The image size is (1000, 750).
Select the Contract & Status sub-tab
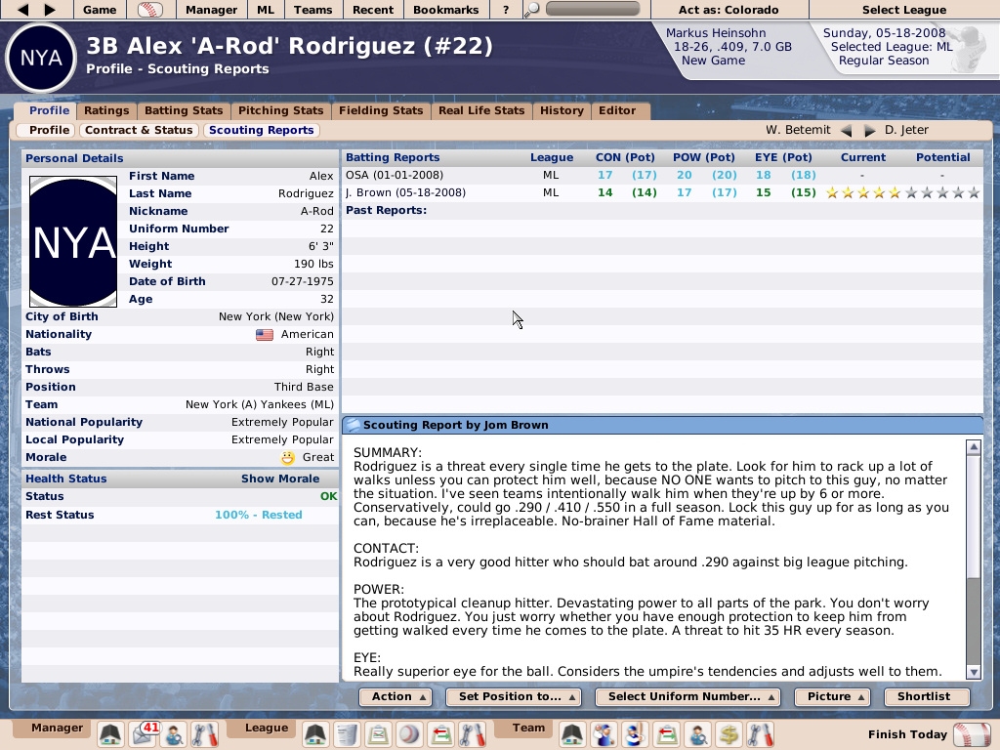pyautogui.click(x=139, y=130)
